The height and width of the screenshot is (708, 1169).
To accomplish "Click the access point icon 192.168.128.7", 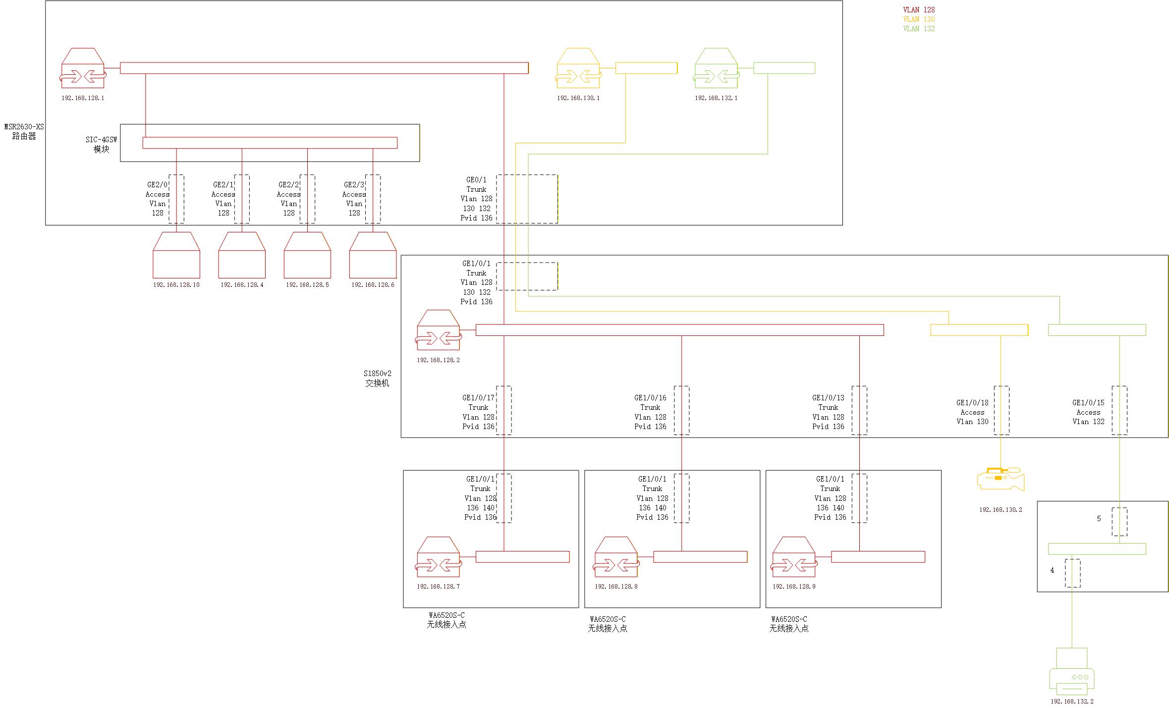I will (x=438, y=556).
